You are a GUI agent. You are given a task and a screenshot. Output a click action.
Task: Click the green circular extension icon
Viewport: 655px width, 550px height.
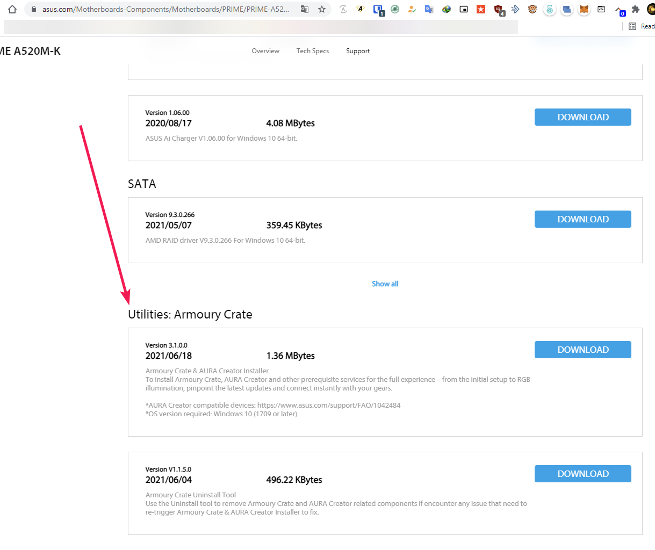coord(395,9)
